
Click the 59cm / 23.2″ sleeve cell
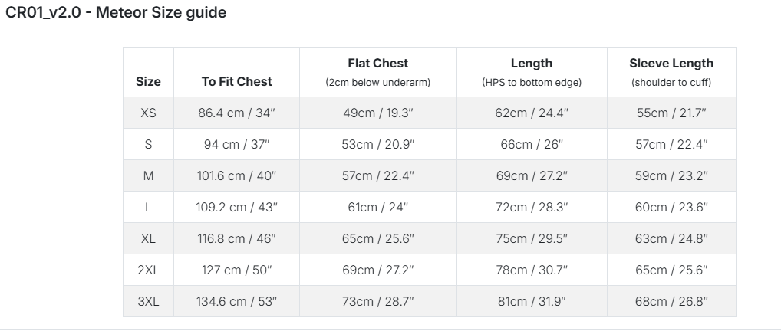pyautogui.click(x=671, y=175)
